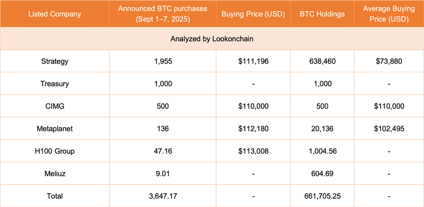Click Strategy's $73,880 average price
The image size is (424, 207).
(x=389, y=61)
